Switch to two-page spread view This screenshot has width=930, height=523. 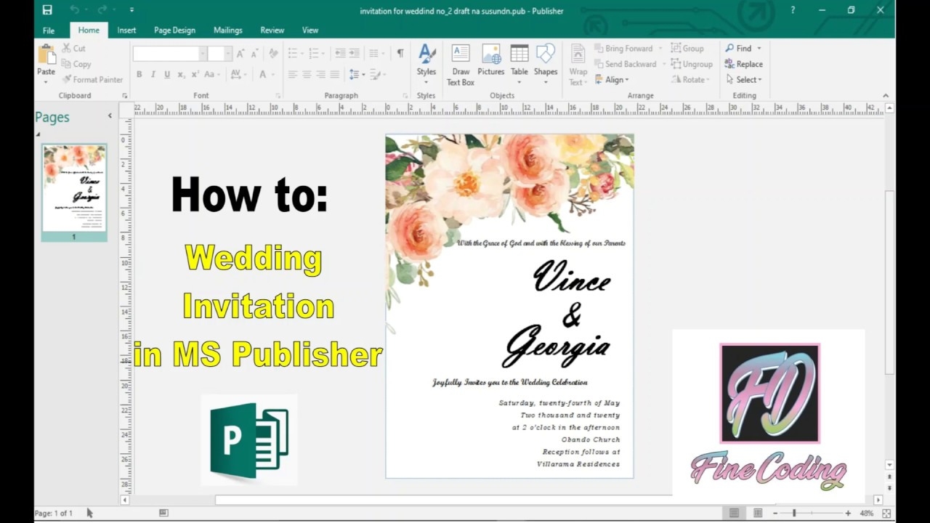pos(758,513)
